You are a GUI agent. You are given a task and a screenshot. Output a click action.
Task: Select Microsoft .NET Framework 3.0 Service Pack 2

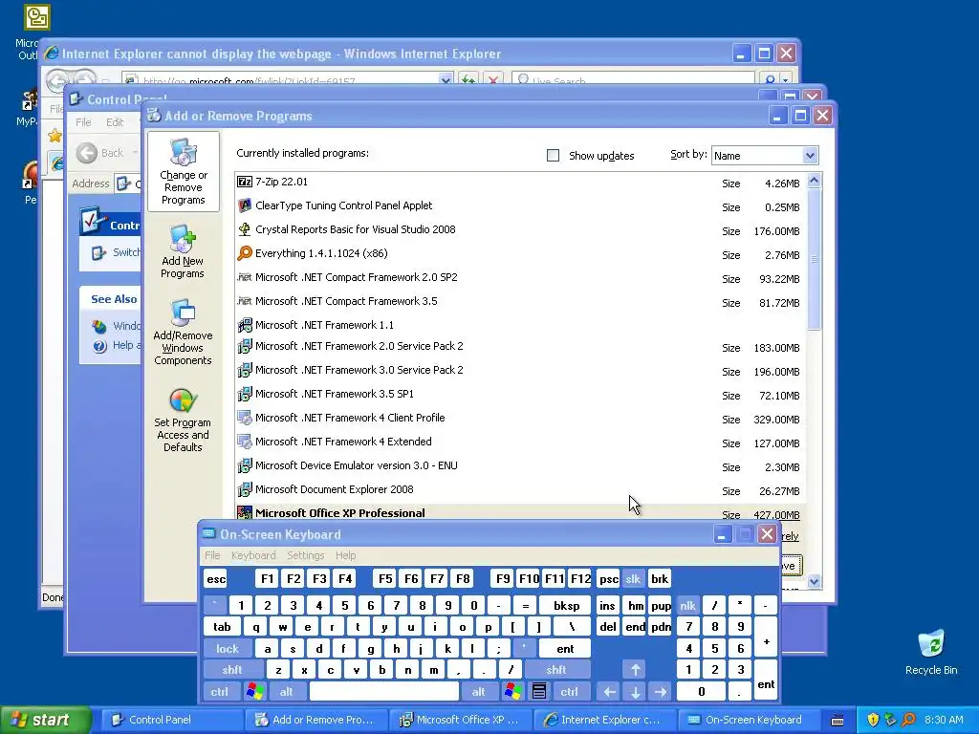(x=521, y=370)
